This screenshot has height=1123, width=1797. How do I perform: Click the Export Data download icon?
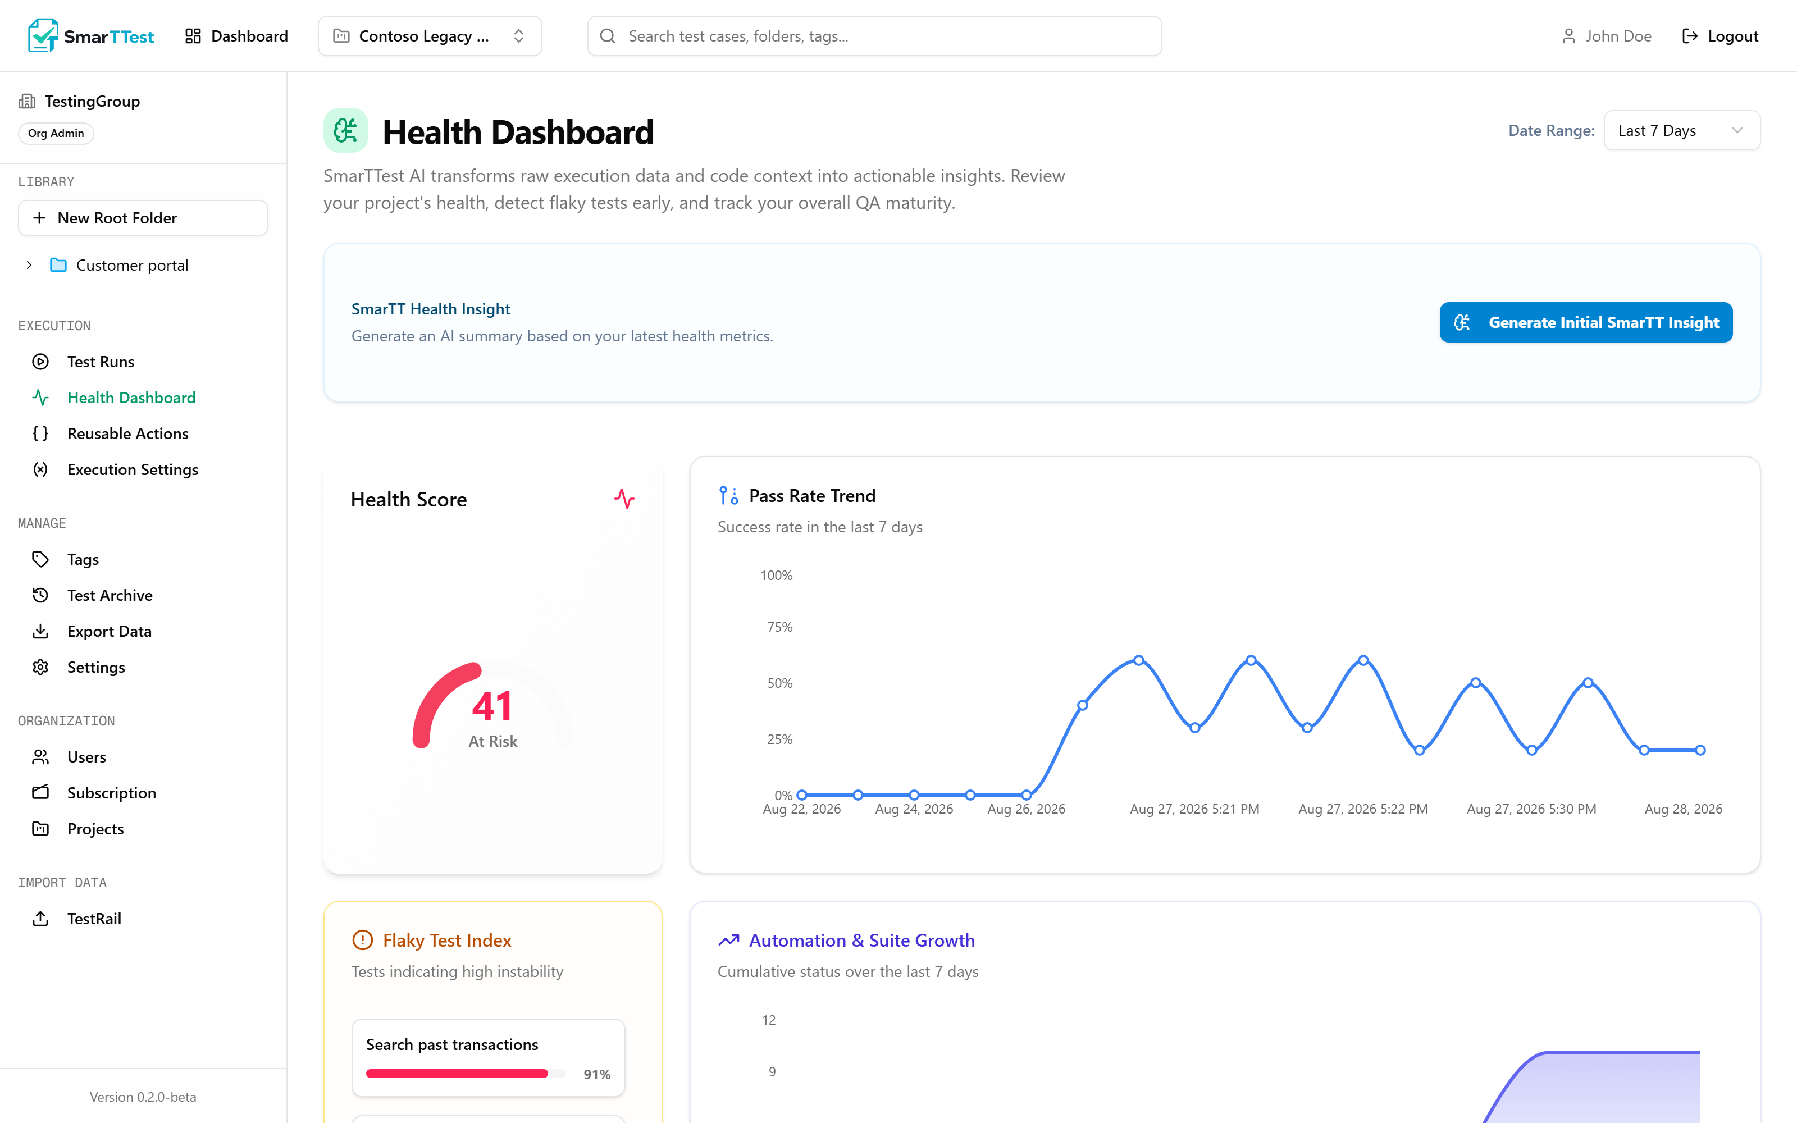41,631
